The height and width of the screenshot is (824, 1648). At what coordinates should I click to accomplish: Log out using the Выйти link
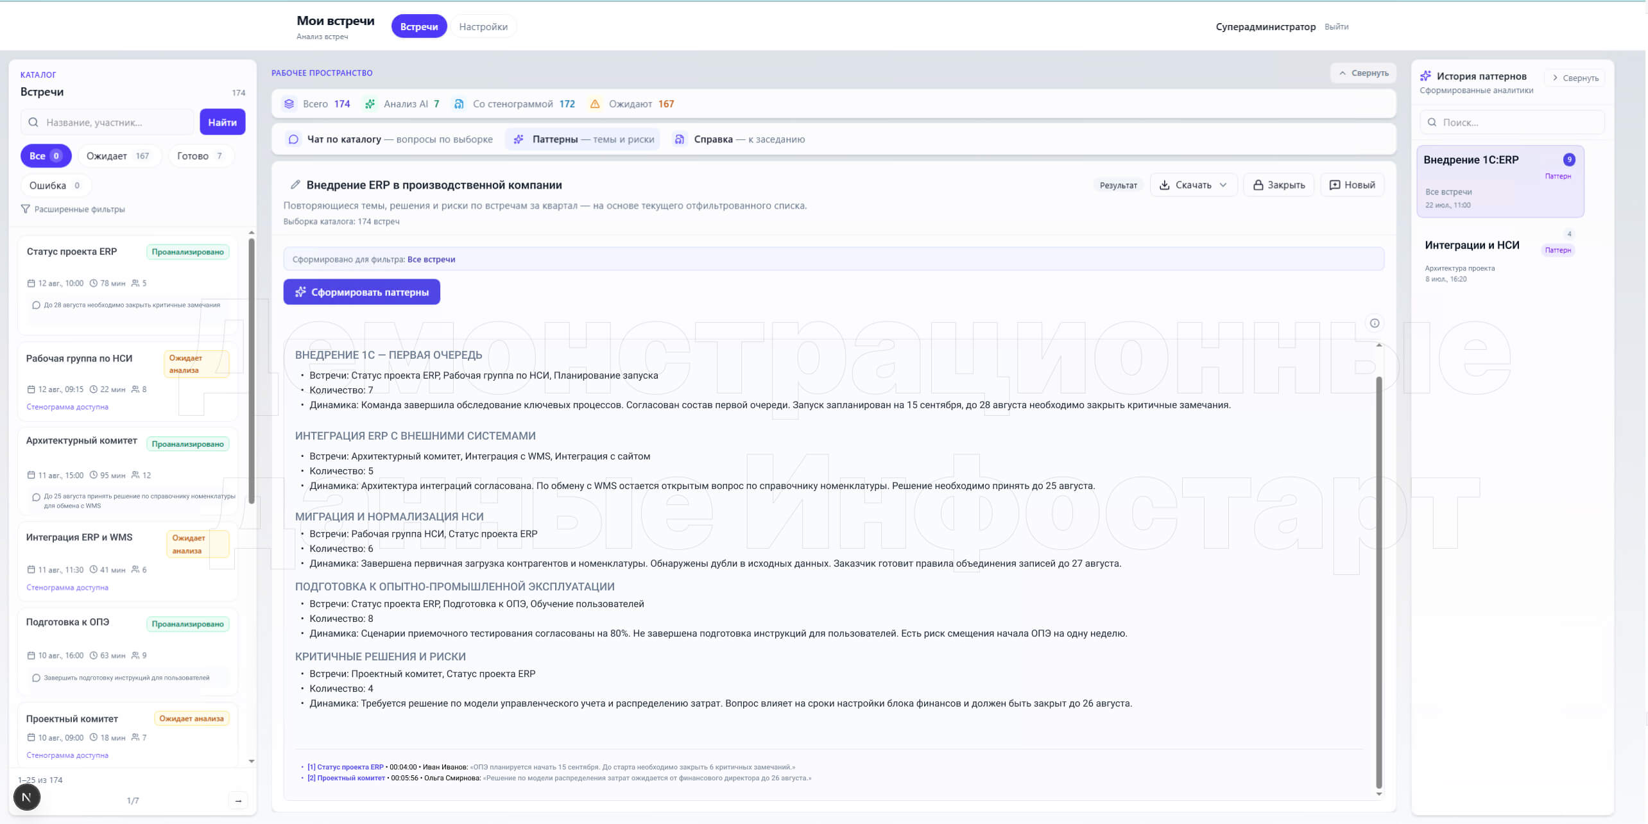pos(1336,27)
